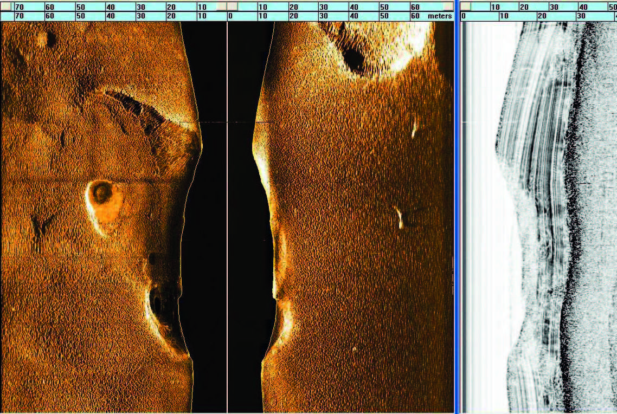
Task: Click gray button on sub-bottom profiler ruler
Action: click(466, 6)
